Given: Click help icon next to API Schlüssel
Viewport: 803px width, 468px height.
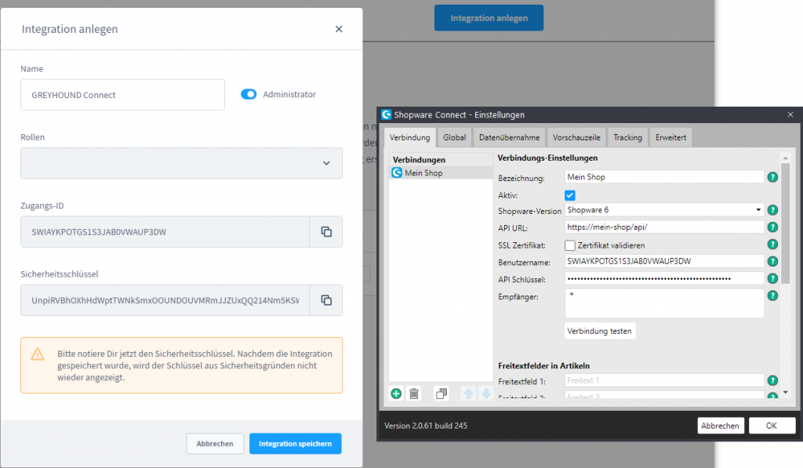Looking at the screenshot, I should point(772,278).
